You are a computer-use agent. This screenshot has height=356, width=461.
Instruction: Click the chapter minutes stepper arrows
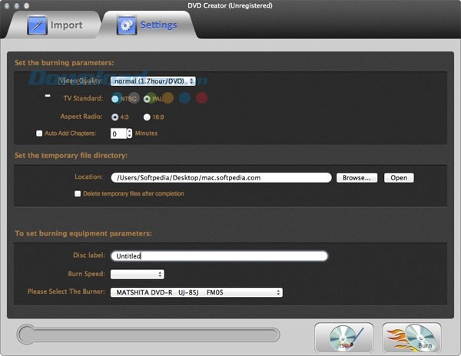[x=129, y=133]
